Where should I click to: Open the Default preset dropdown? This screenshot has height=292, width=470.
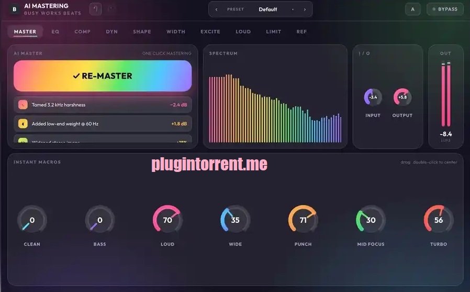click(267, 9)
